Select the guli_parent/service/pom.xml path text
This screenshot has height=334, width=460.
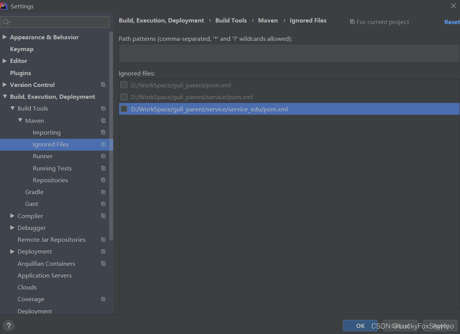(192, 97)
